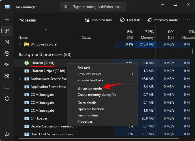Select Create memory dump file
This screenshot has width=195, height=141.
pos(102,95)
